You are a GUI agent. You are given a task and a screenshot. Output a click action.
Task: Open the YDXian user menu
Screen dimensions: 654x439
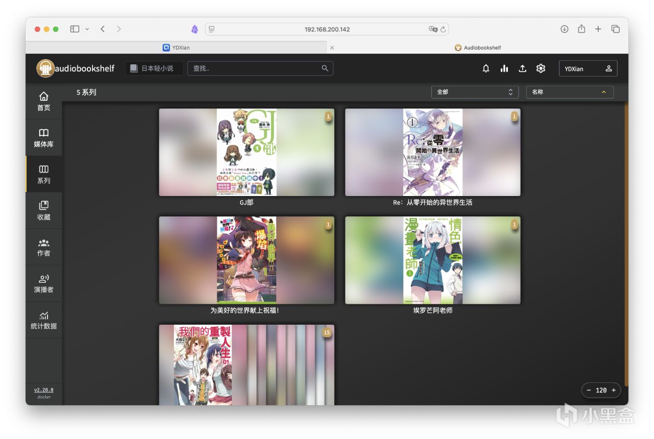tap(588, 68)
